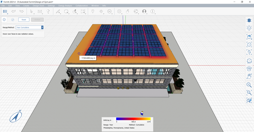Open the File menu
The height and width of the screenshot is (132, 254).
point(3,6)
